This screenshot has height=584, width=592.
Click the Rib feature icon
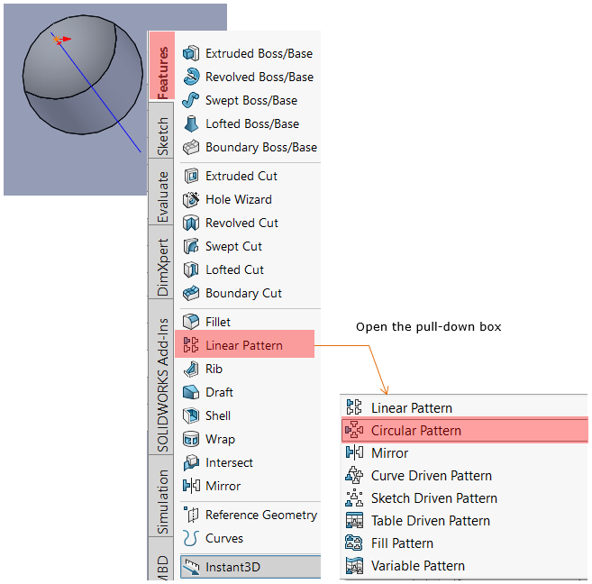(191, 369)
